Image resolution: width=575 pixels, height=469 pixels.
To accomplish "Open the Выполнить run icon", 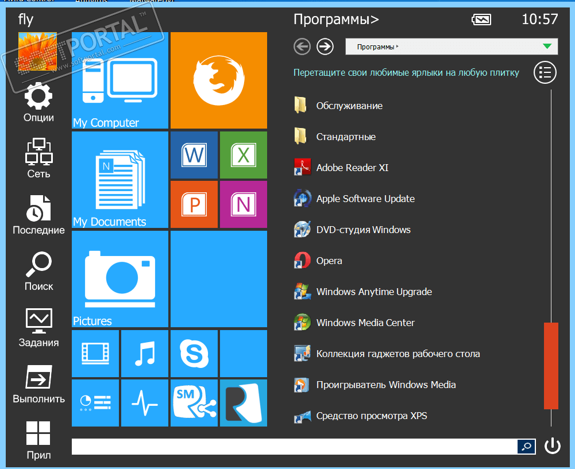I will click(38, 384).
